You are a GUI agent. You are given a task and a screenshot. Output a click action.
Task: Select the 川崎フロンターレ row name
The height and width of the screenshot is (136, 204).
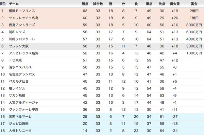pyautogui.click(x=22, y=39)
